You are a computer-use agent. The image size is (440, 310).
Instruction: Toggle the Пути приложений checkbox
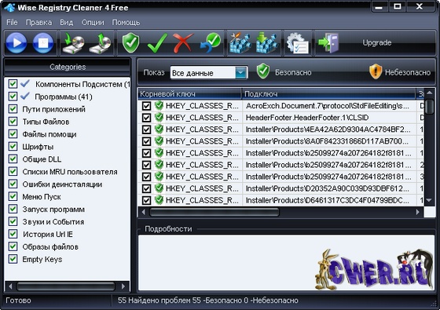pos(13,109)
